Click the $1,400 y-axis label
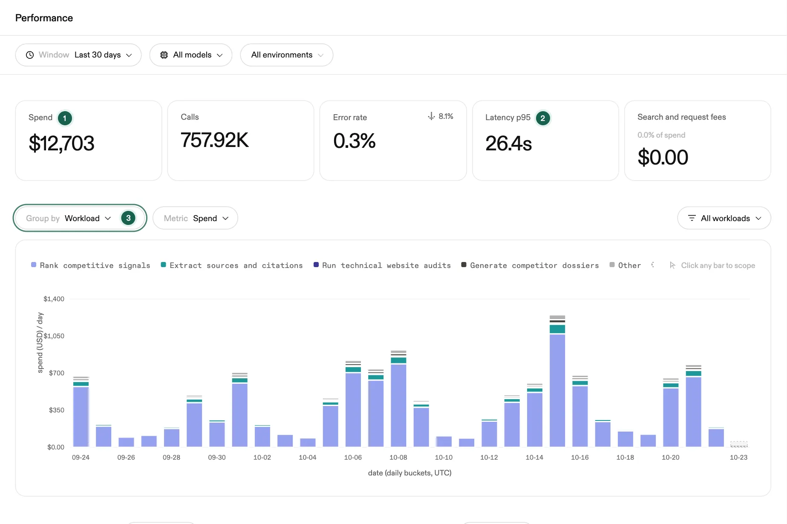The height and width of the screenshot is (524, 787). click(54, 299)
